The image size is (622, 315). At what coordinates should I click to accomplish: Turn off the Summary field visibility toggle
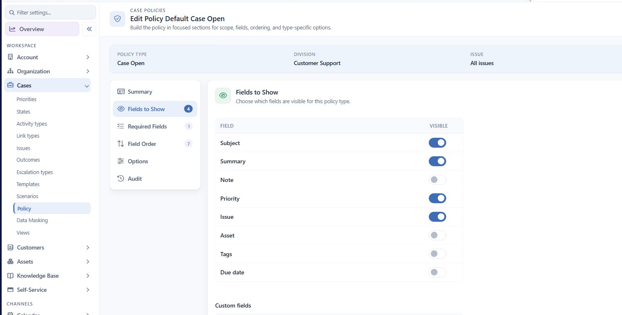[437, 161]
